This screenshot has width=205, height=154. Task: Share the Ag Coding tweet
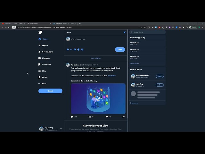click(x=124, y=117)
